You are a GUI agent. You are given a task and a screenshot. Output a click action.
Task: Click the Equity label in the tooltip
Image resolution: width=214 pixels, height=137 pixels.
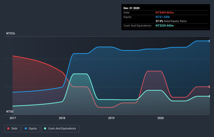click(127, 17)
